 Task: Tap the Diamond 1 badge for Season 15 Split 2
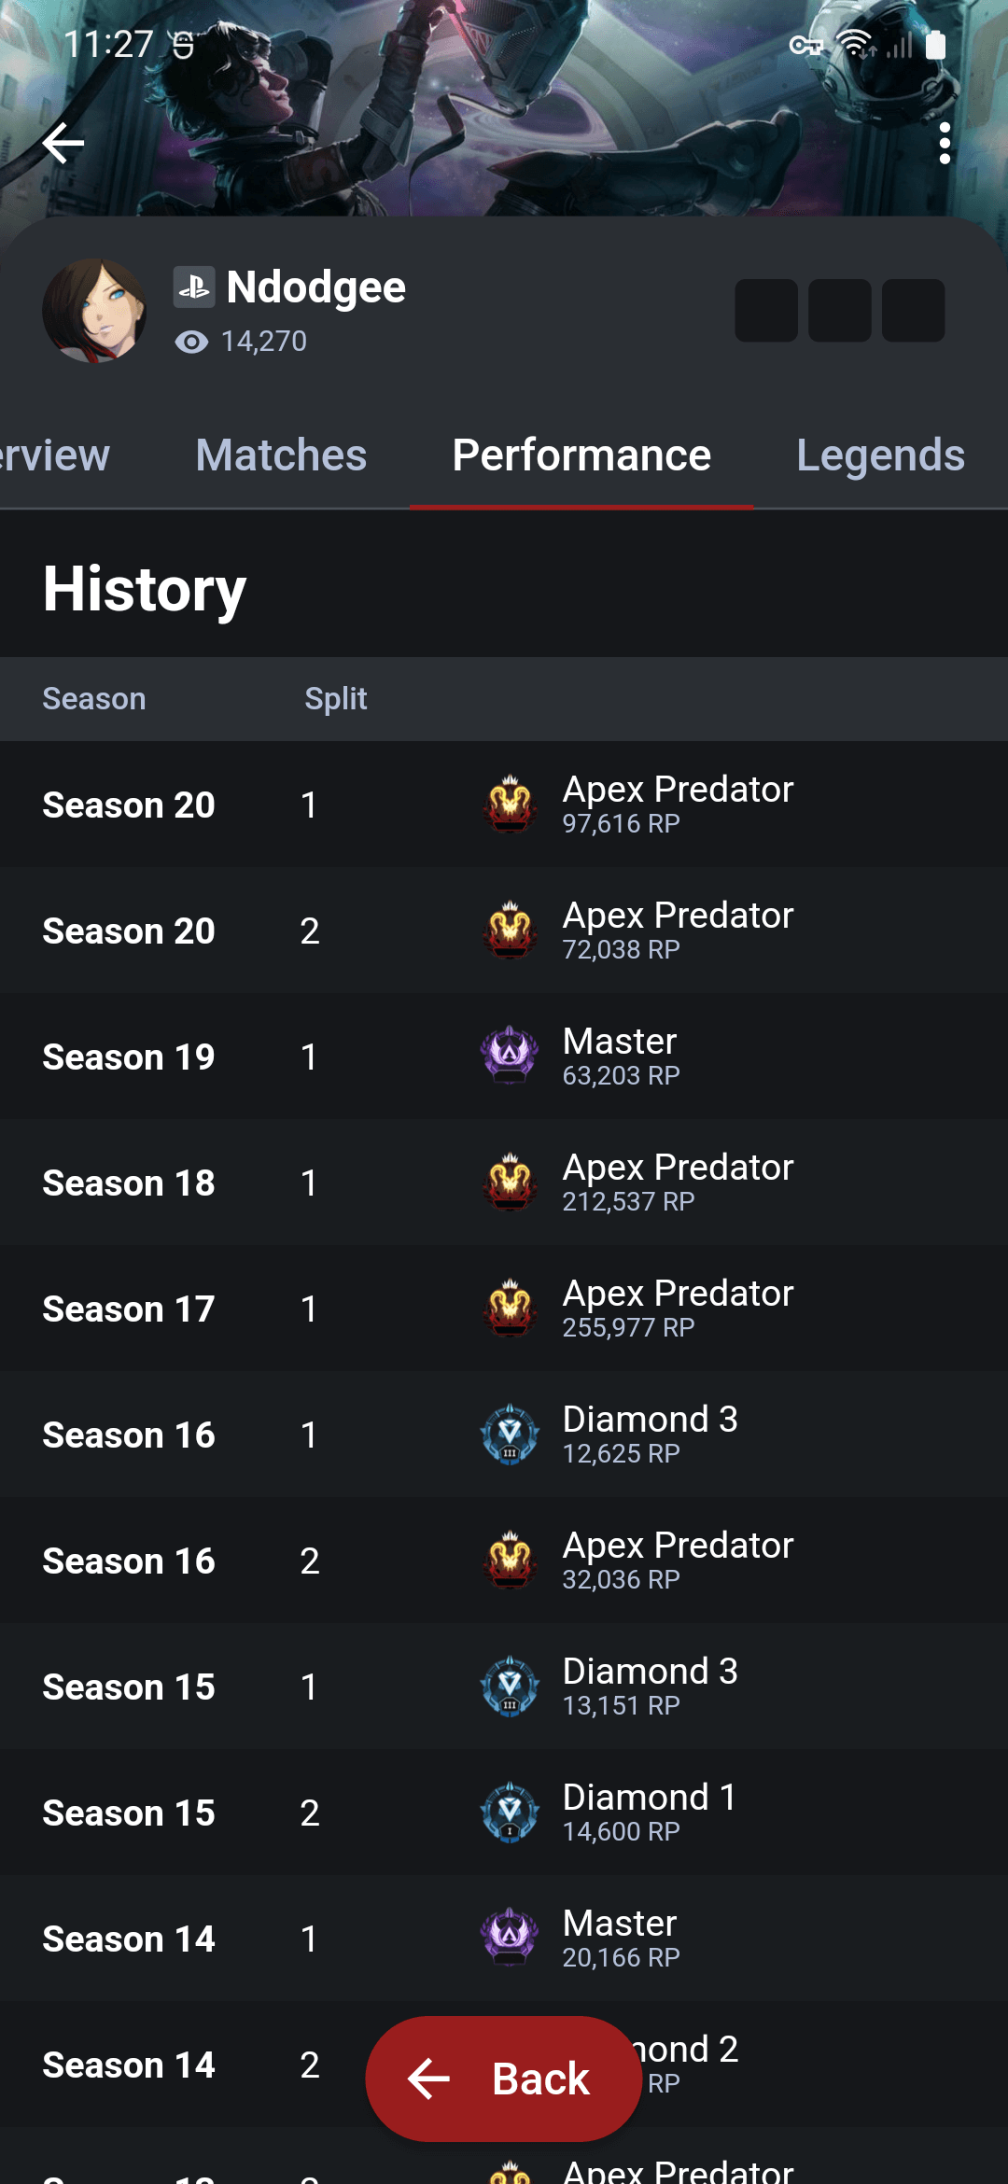[x=509, y=1812]
